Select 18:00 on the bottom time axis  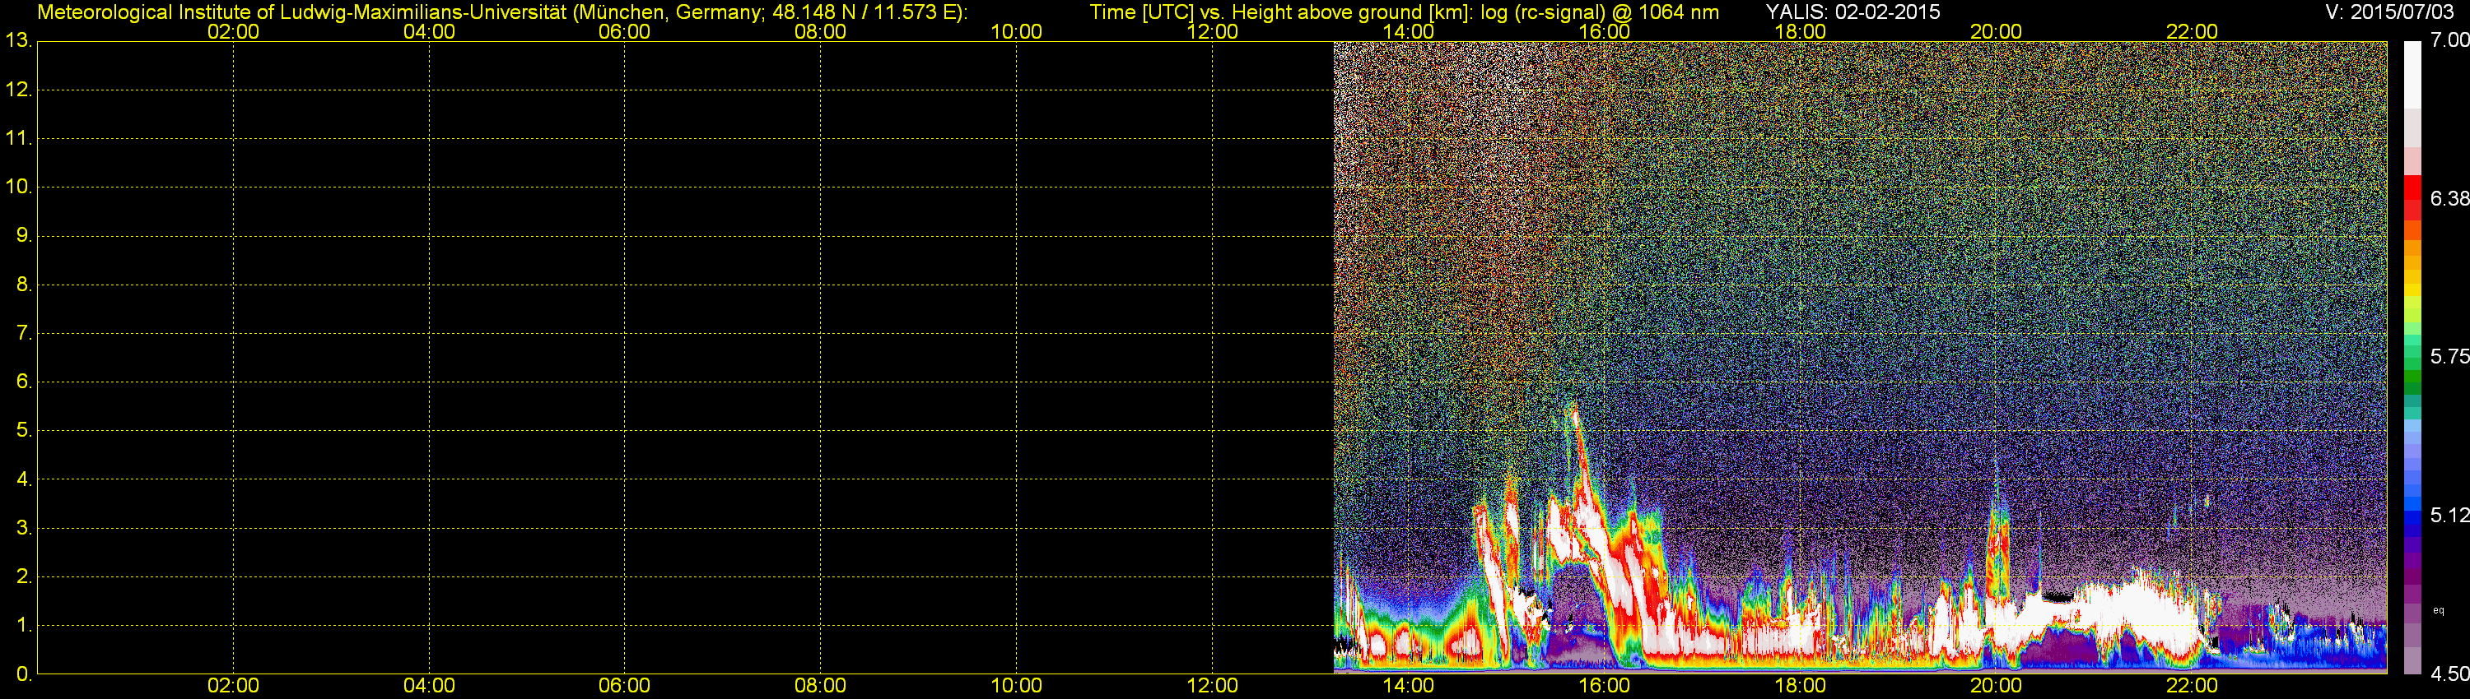pyautogui.click(x=1800, y=686)
